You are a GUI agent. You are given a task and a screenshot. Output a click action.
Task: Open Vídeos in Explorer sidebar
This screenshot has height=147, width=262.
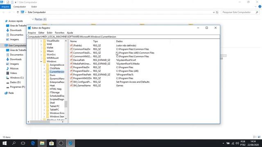pyautogui.click(x=14, y=73)
